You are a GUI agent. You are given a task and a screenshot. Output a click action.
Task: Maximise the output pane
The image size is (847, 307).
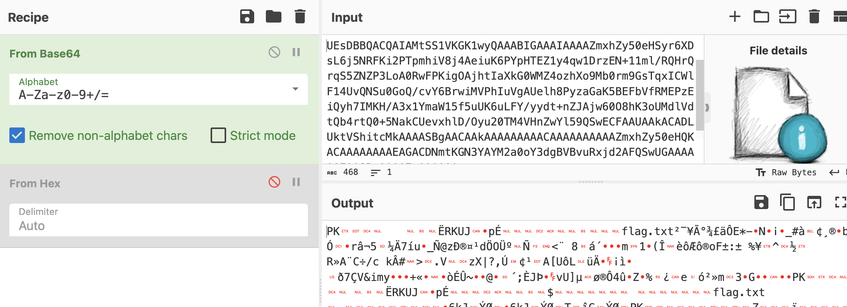pyautogui.click(x=840, y=202)
